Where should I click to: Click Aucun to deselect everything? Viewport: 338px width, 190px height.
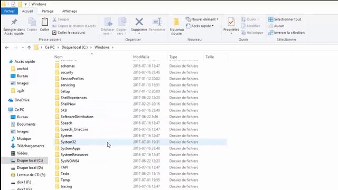(x=276, y=26)
